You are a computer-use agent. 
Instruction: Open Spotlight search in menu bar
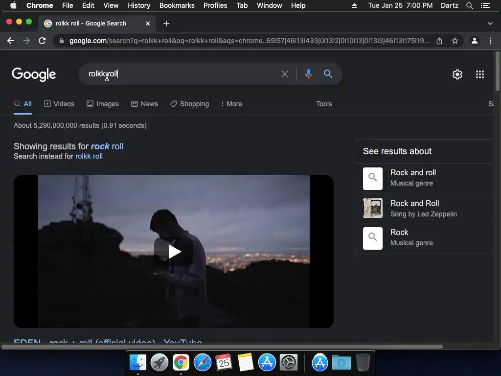click(x=469, y=5)
